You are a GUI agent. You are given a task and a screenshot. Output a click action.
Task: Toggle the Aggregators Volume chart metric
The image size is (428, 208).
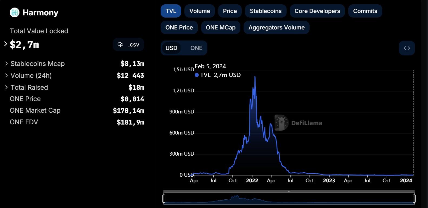point(276,28)
